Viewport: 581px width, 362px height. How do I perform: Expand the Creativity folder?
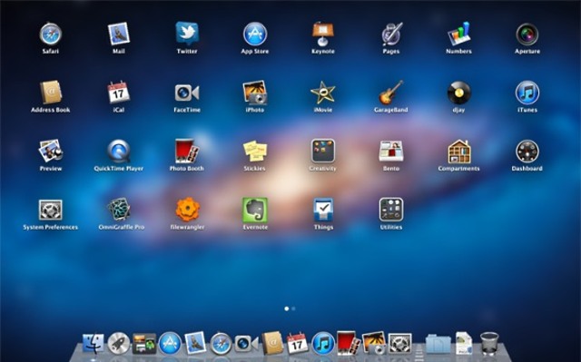point(323,151)
